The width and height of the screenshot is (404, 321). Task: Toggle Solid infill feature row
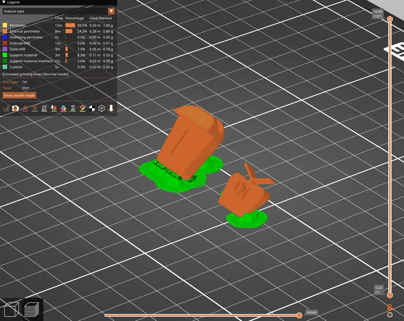58,49
